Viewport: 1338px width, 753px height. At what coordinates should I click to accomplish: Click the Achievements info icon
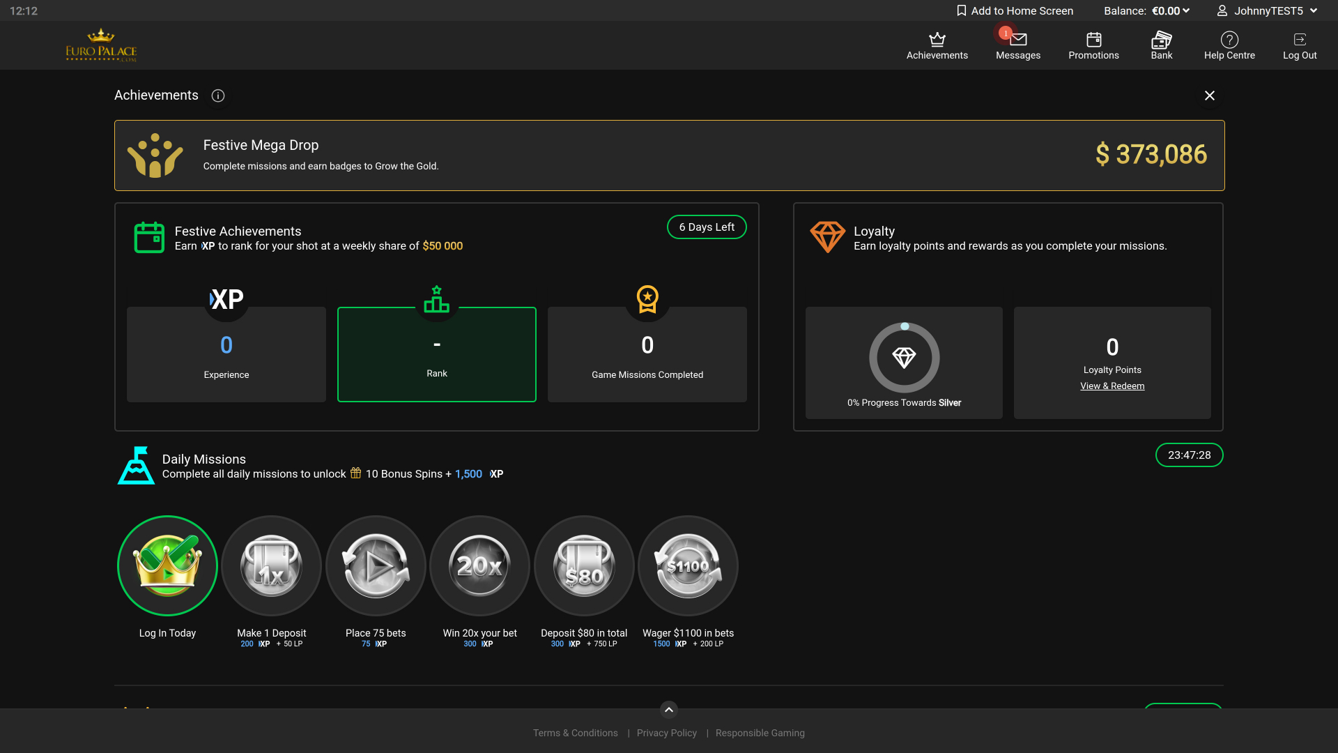point(217,96)
